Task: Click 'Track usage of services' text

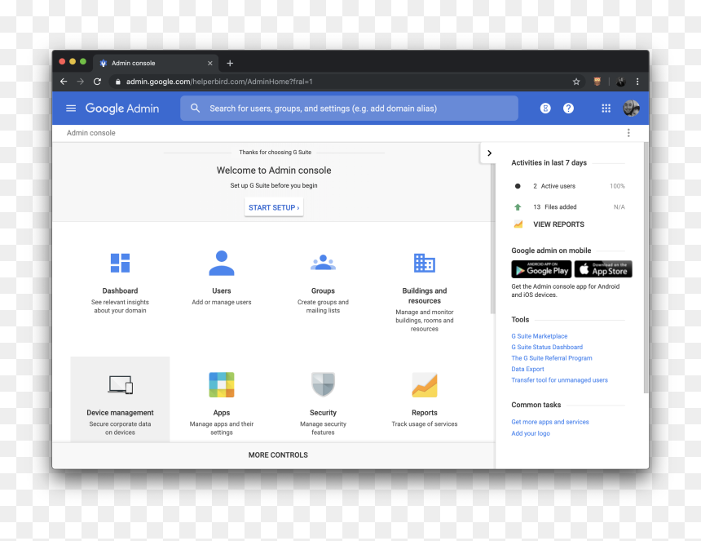Action: coord(424,424)
